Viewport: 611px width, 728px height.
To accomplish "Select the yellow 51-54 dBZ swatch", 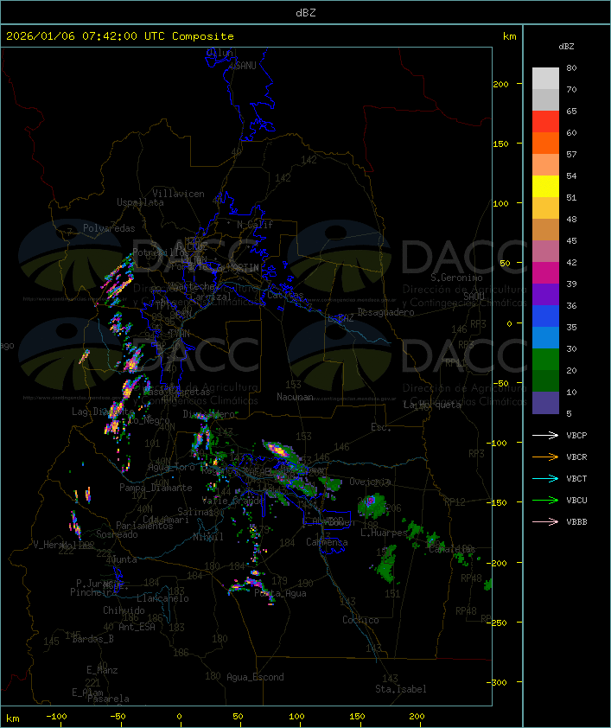I will (545, 187).
